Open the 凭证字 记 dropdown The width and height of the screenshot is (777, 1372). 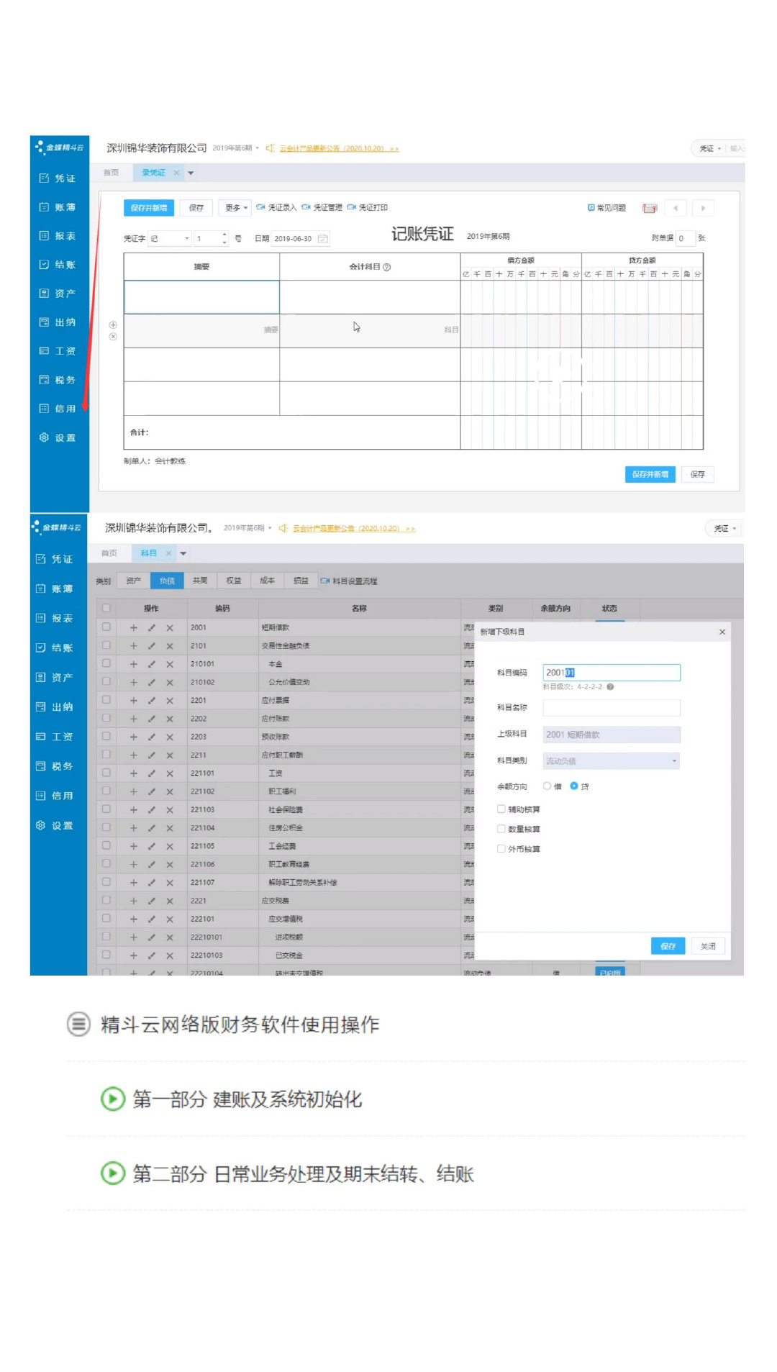tap(170, 239)
